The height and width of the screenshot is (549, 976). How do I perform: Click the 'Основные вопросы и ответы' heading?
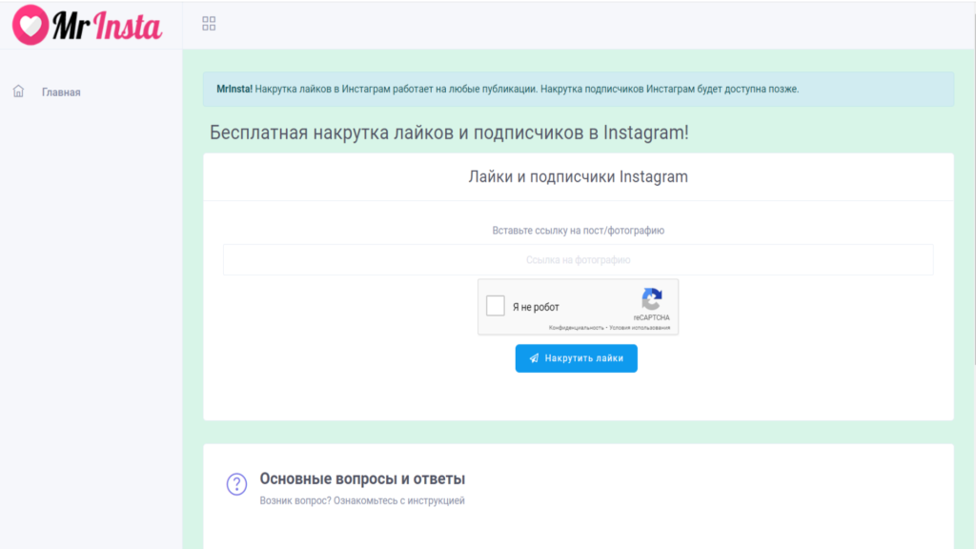click(362, 478)
